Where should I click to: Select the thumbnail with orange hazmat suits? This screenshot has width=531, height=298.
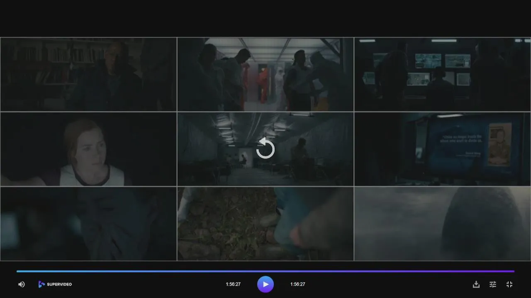[265, 74]
